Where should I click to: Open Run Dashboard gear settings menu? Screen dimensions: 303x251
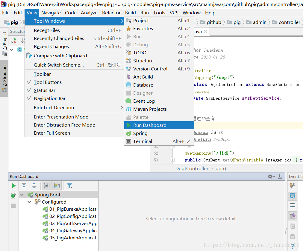(x=271, y=176)
